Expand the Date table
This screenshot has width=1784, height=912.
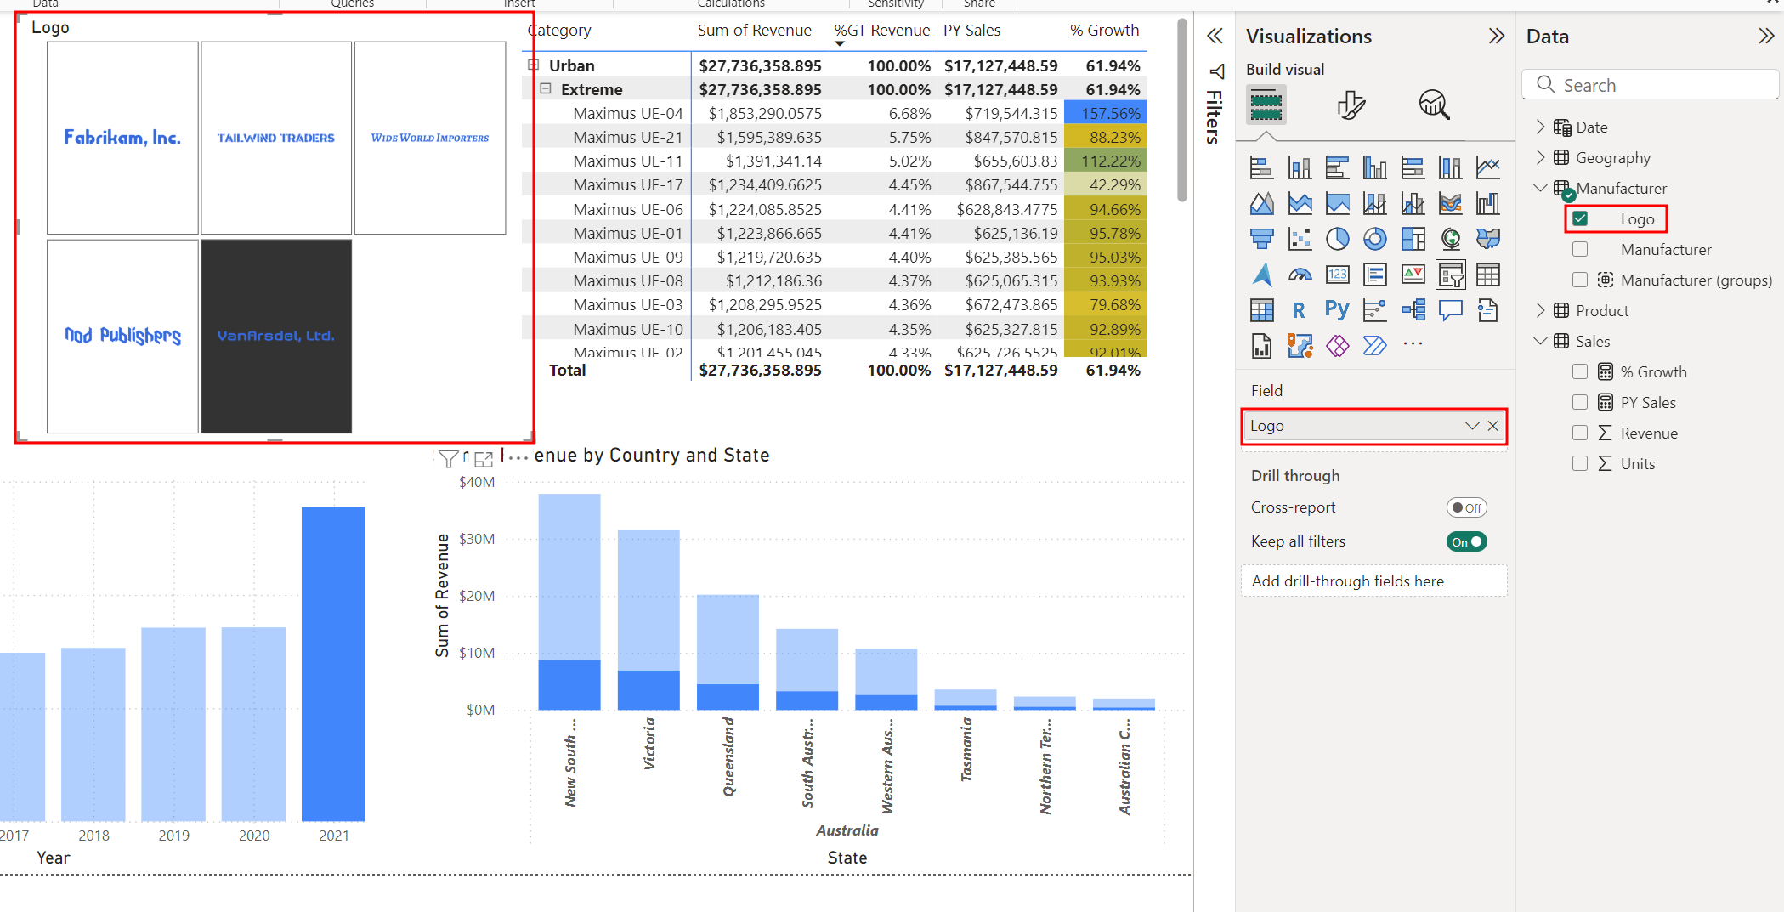pyautogui.click(x=1541, y=127)
